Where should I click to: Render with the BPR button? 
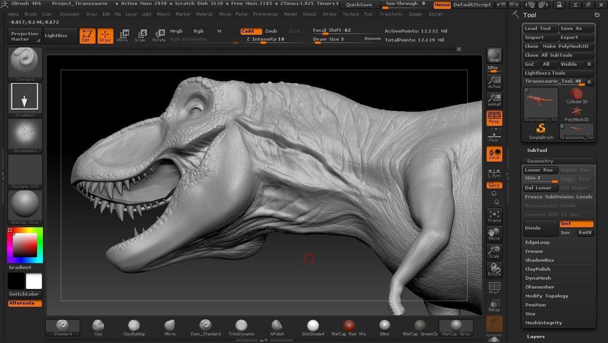click(494, 55)
